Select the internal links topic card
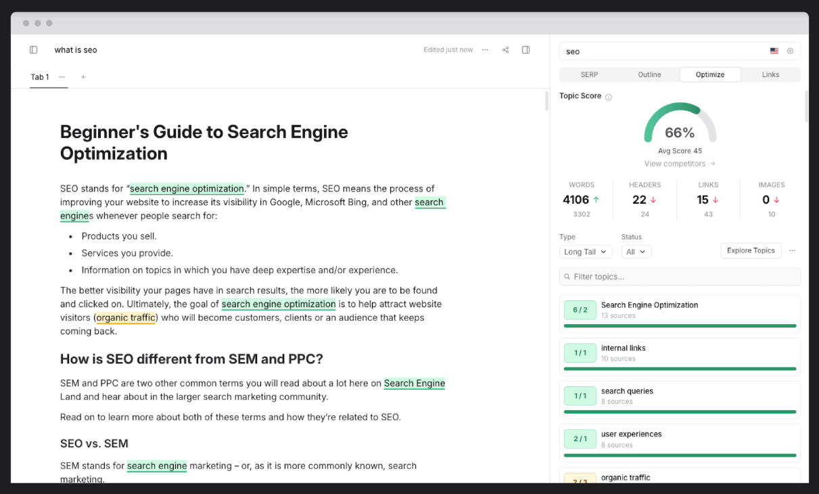The image size is (819, 494). [x=680, y=357]
